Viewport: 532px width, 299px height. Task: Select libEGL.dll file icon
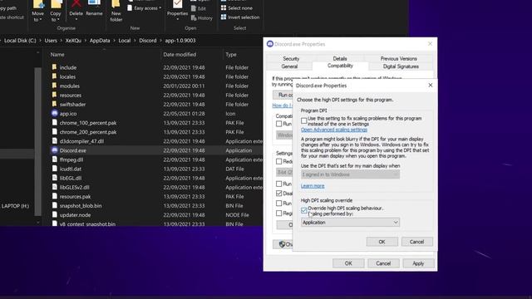[x=54, y=178]
